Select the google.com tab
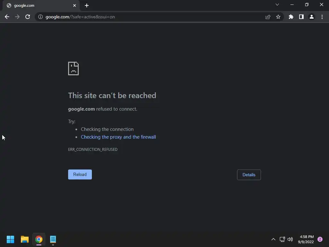This screenshot has width=329, height=247. [41, 6]
